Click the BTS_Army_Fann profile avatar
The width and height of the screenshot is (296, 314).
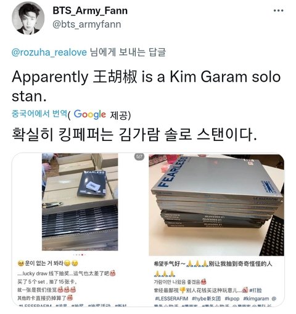(28, 18)
